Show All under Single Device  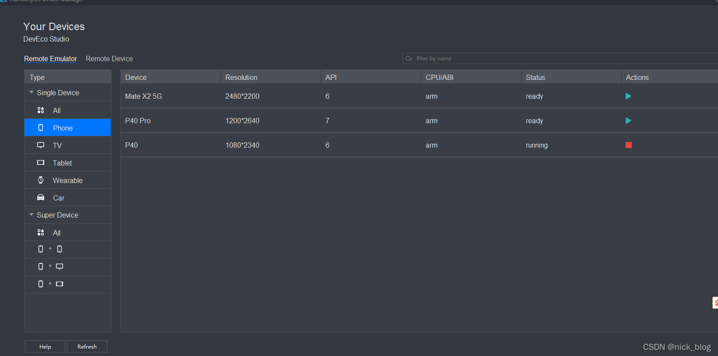pyautogui.click(x=68, y=110)
